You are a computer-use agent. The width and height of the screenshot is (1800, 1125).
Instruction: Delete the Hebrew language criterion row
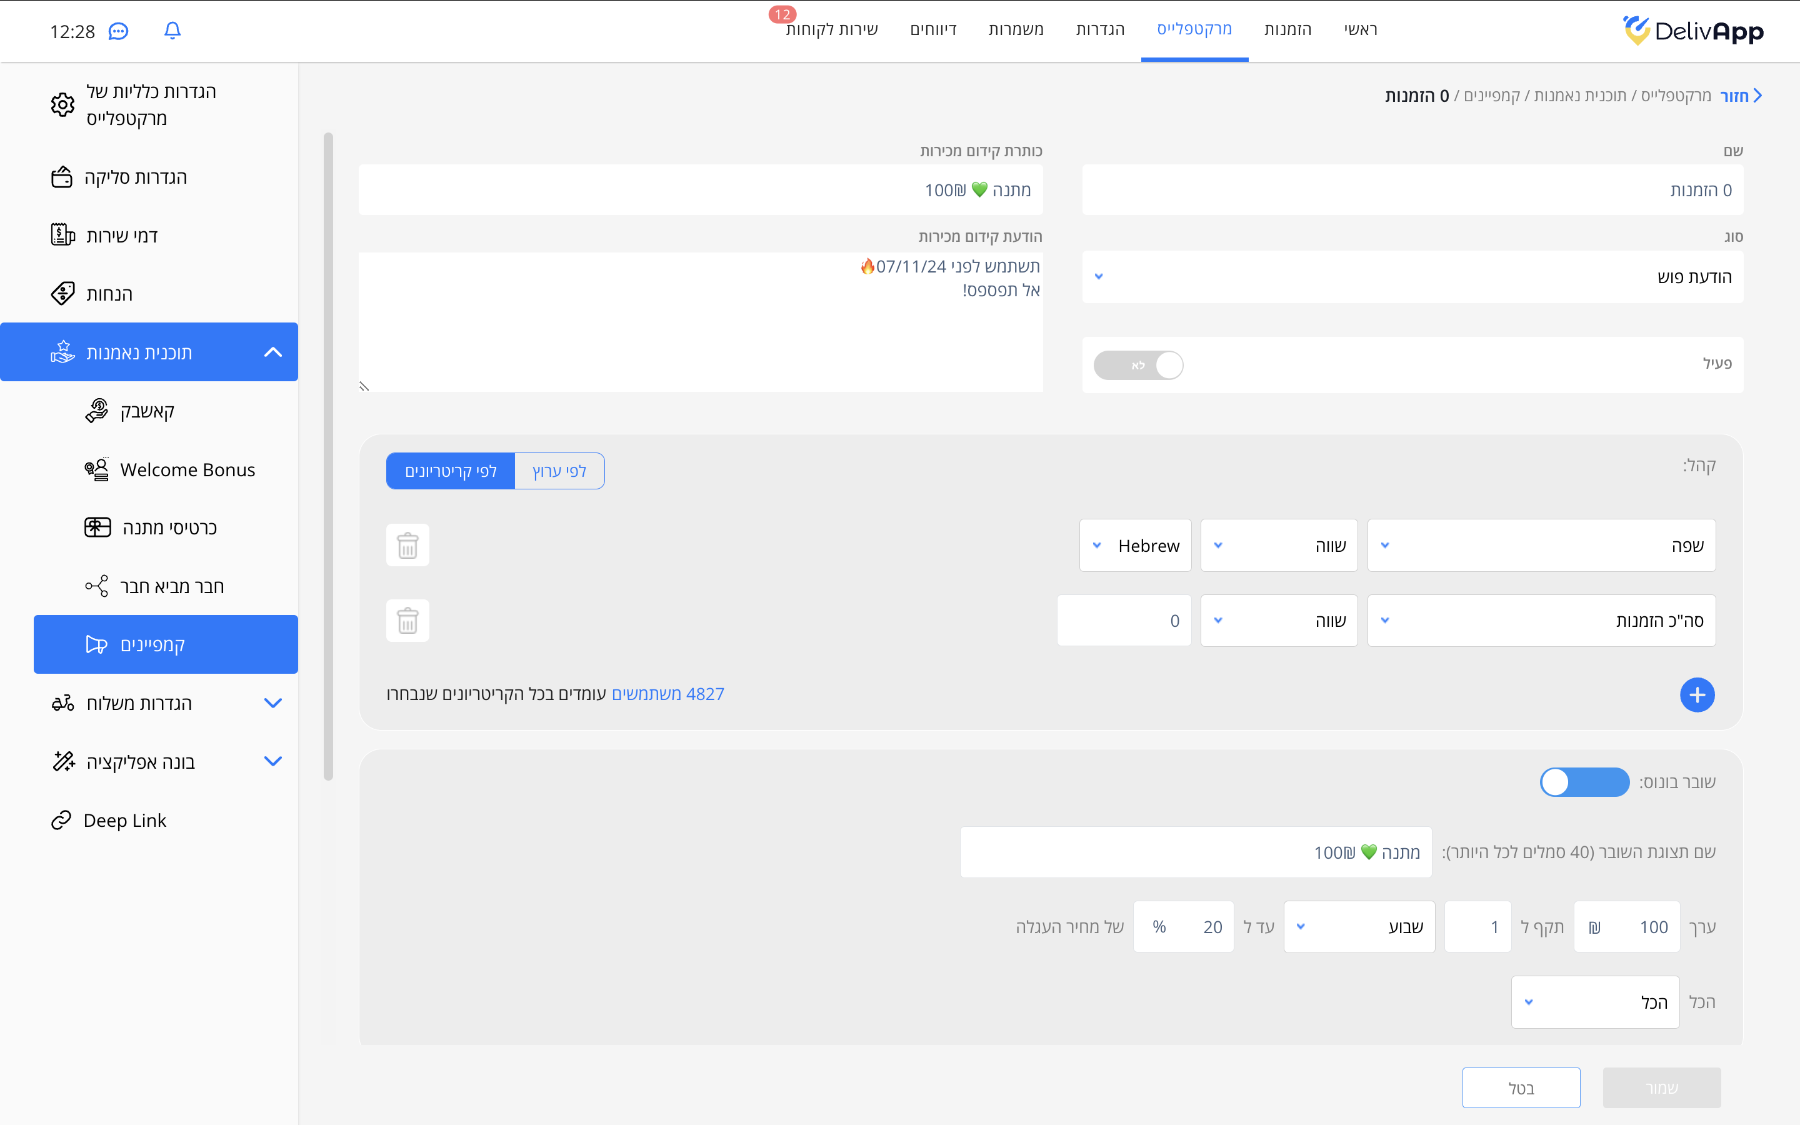(x=407, y=546)
